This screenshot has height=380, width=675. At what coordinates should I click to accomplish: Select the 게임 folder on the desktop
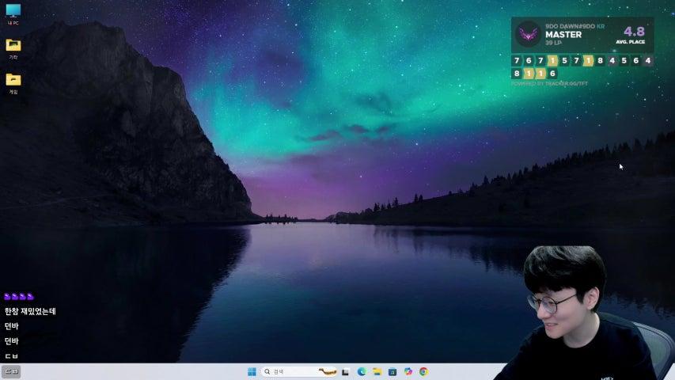(x=13, y=83)
